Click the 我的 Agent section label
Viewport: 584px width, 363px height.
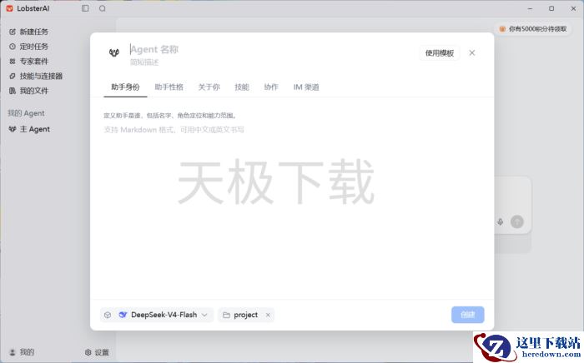(26, 113)
